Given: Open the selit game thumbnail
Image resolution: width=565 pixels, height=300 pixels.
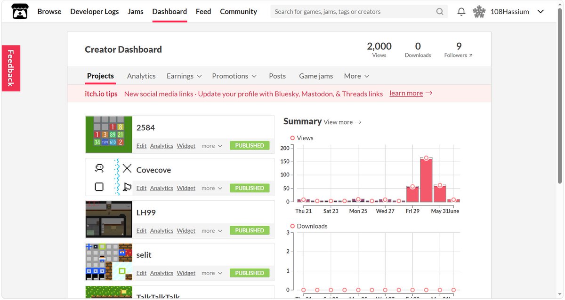Looking at the screenshot, I should [x=109, y=262].
